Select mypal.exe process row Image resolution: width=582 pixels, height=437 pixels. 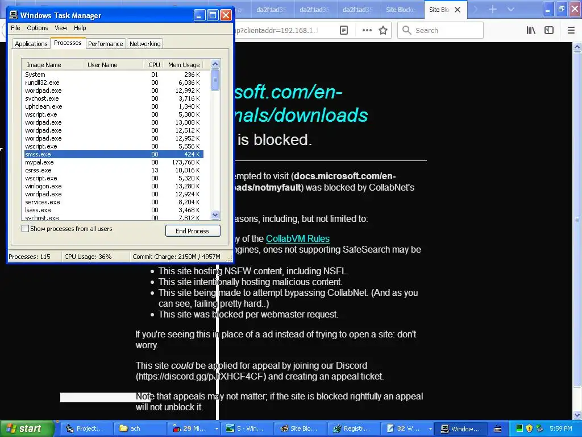pos(114,162)
